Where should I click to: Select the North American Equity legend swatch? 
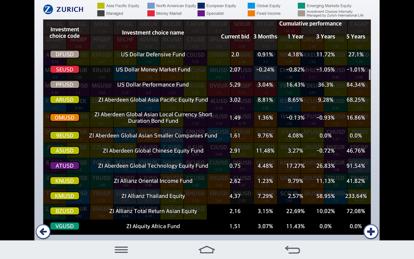(x=151, y=6)
